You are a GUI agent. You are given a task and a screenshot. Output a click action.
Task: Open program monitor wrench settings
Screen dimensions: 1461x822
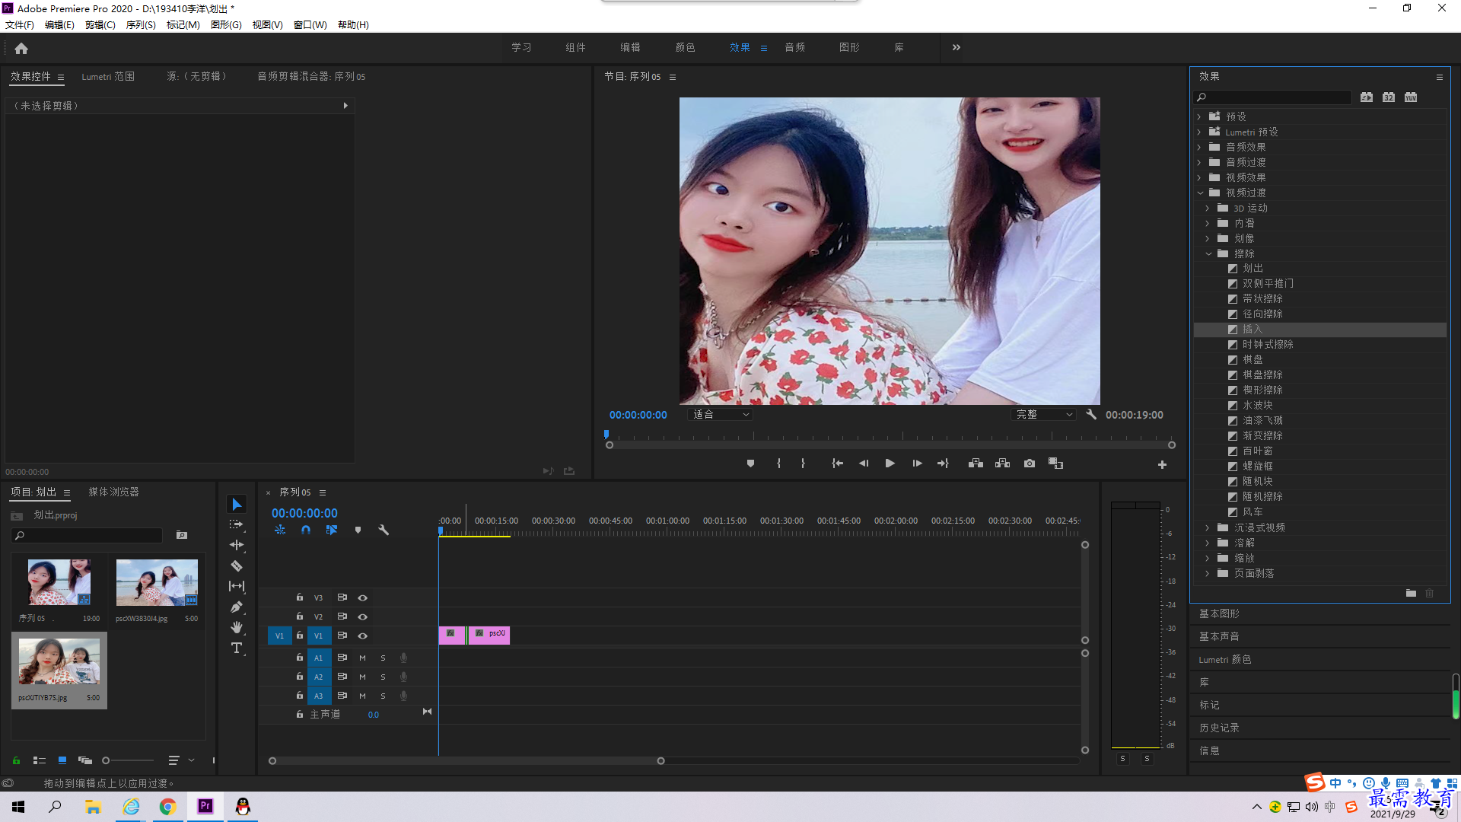1091,415
